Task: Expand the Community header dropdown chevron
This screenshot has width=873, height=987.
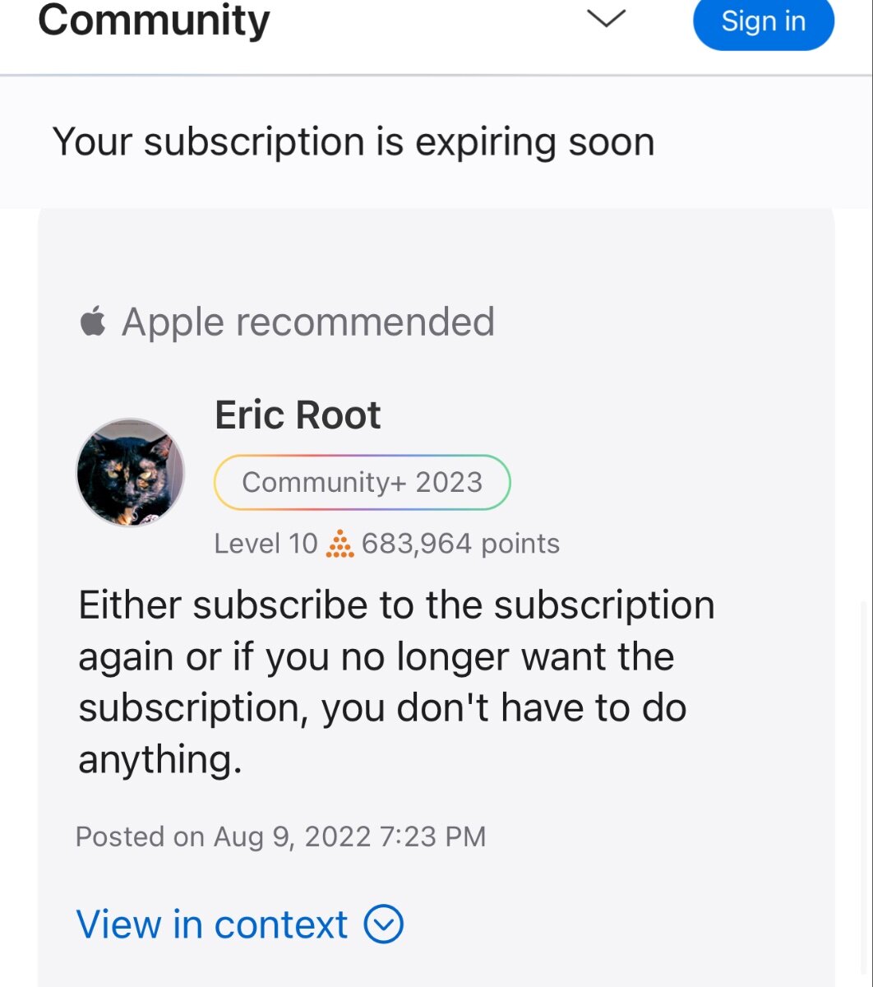Action: tap(607, 19)
